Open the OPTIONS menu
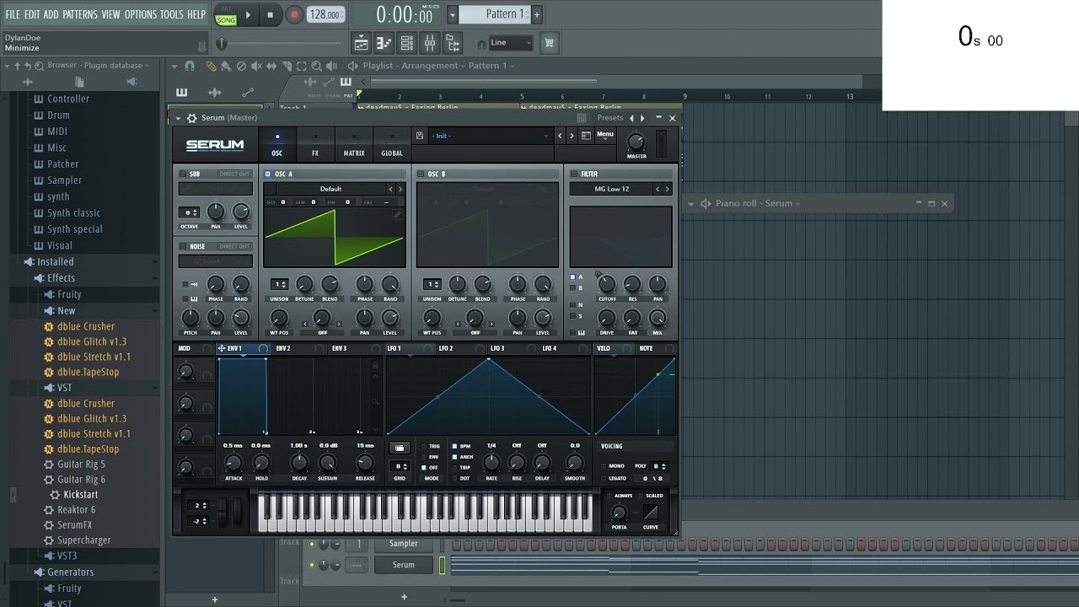1079x607 pixels. (141, 14)
